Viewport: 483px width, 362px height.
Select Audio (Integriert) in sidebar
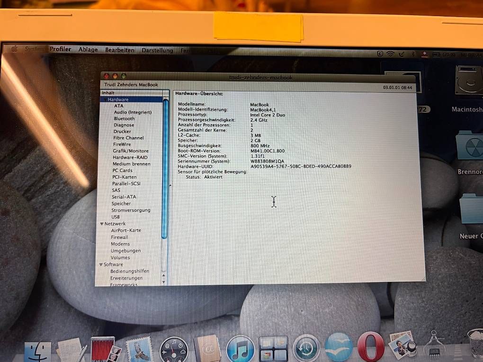point(133,112)
